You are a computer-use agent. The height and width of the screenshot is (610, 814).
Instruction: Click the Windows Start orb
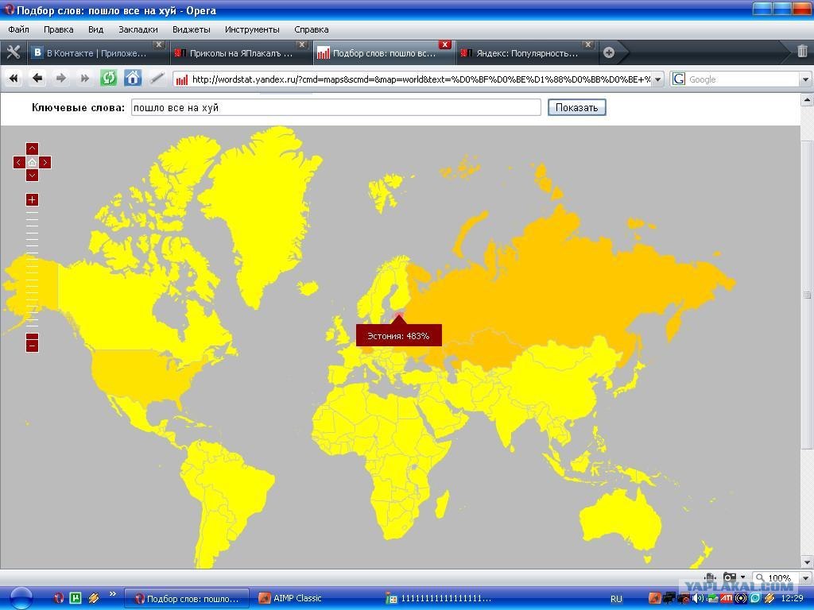point(21,598)
